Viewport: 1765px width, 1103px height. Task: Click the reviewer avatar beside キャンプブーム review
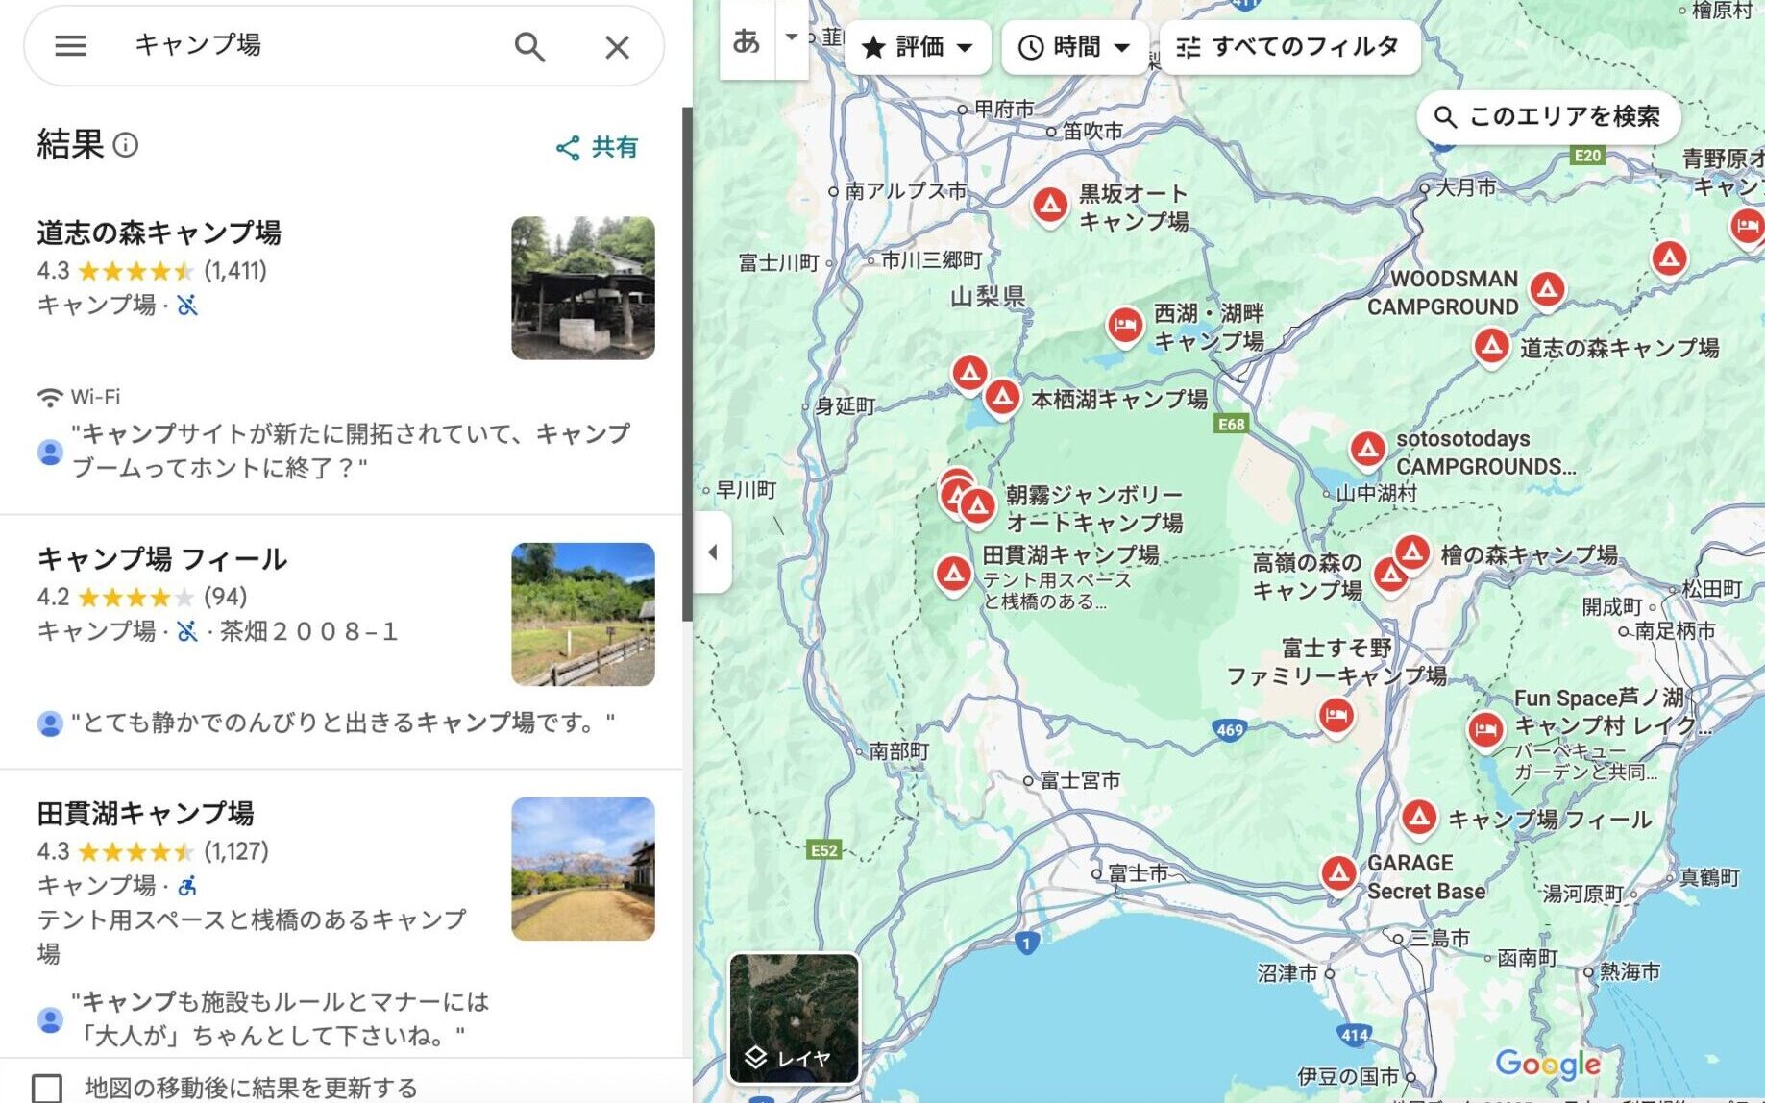[x=50, y=452]
